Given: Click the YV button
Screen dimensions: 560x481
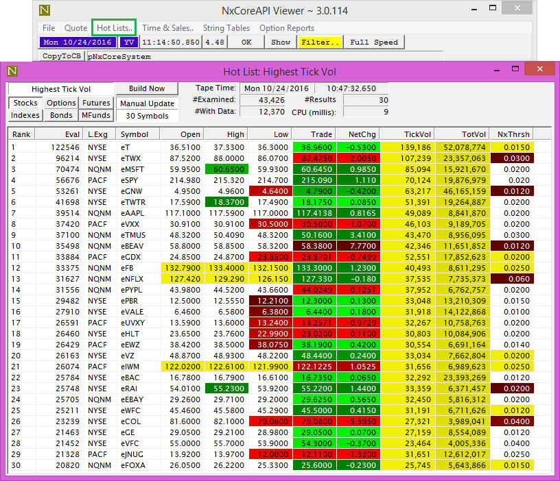Looking at the screenshot, I should click(x=129, y=42).
